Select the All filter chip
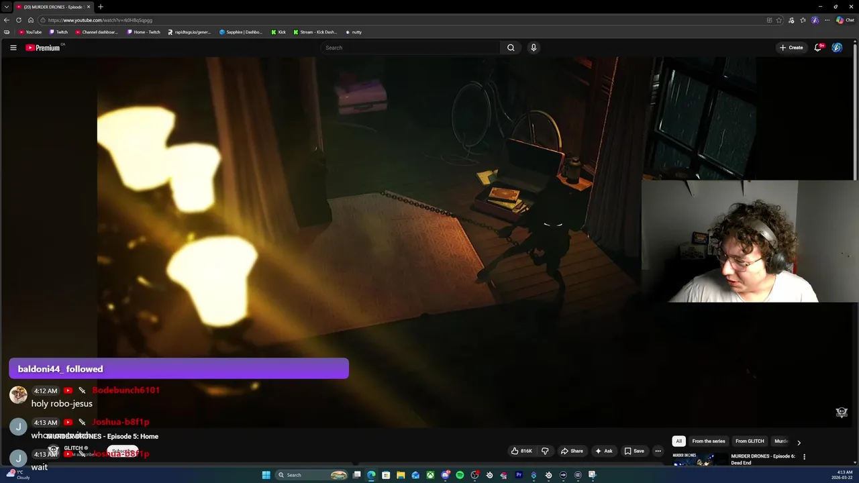The width and height of the screenshot is (859, 483). click(678, 441)
